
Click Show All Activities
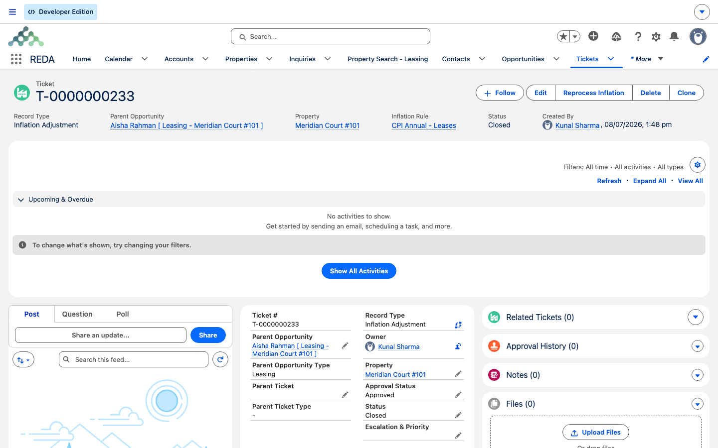pyautogui.click(x=359, y=271)
